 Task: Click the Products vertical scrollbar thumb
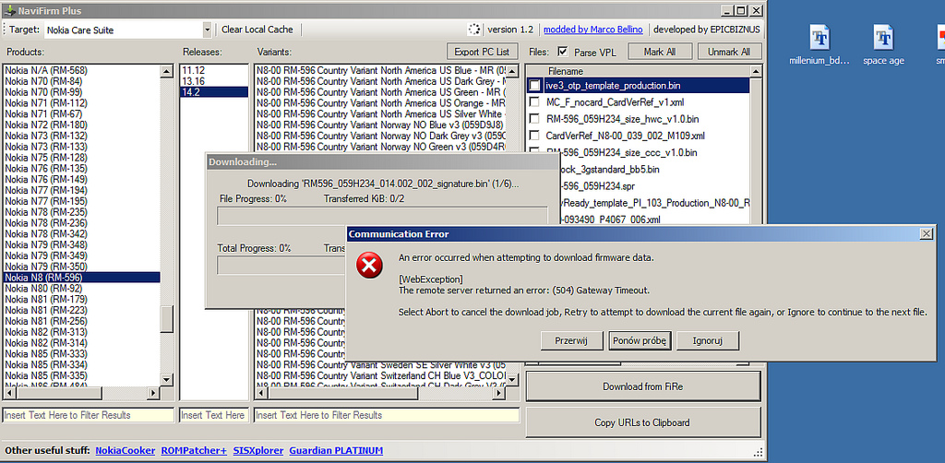(167, 318)
